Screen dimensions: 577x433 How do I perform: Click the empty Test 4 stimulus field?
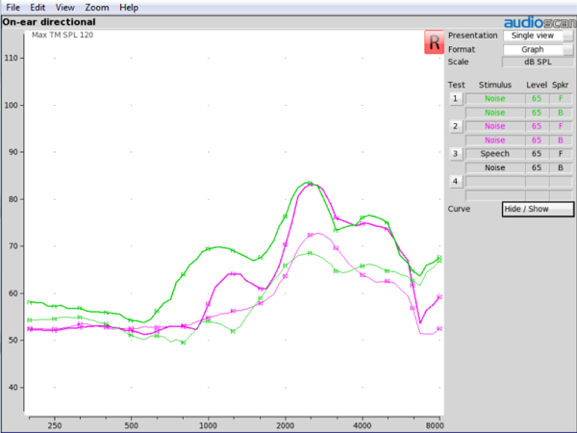point(495,181)
